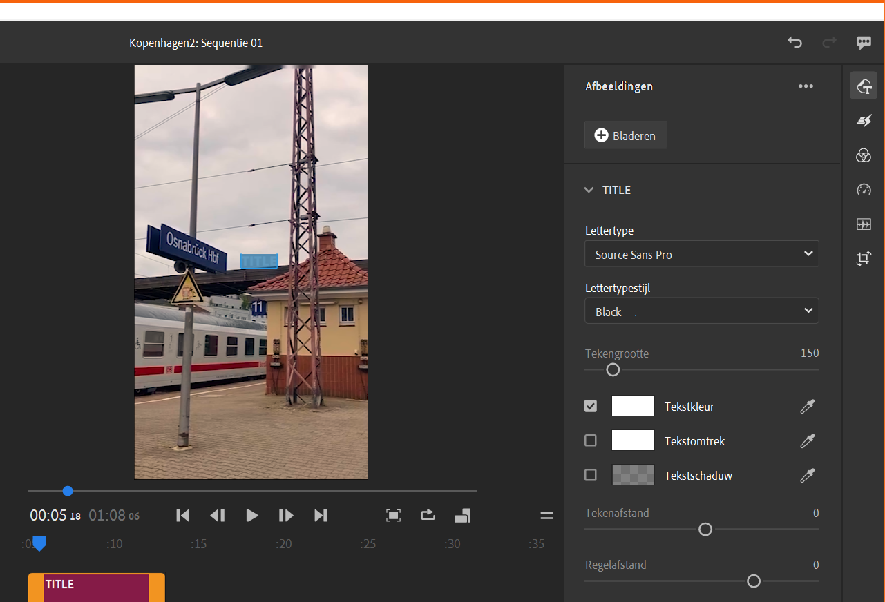Open the Lettertypestijl dropdown showing Black
Image resolution: width=885 pixels, height=602 pixels.
pyautogui.click(x=701, y=310)
